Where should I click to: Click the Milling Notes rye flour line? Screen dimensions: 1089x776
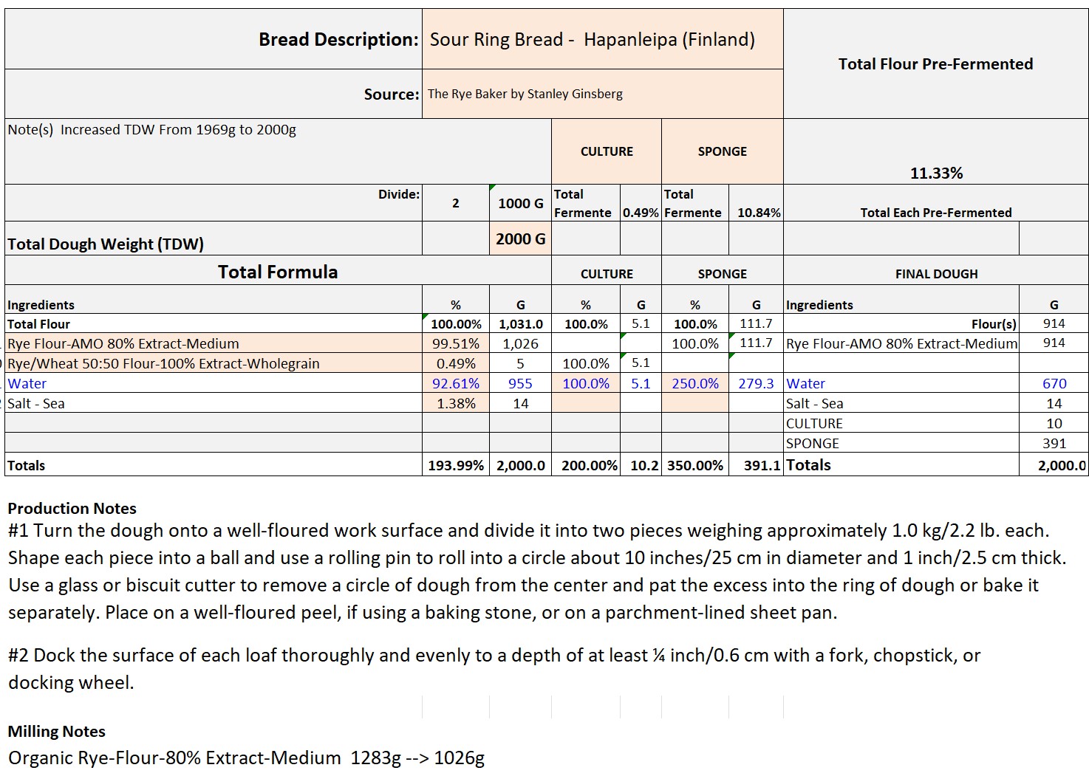point(246,758)
